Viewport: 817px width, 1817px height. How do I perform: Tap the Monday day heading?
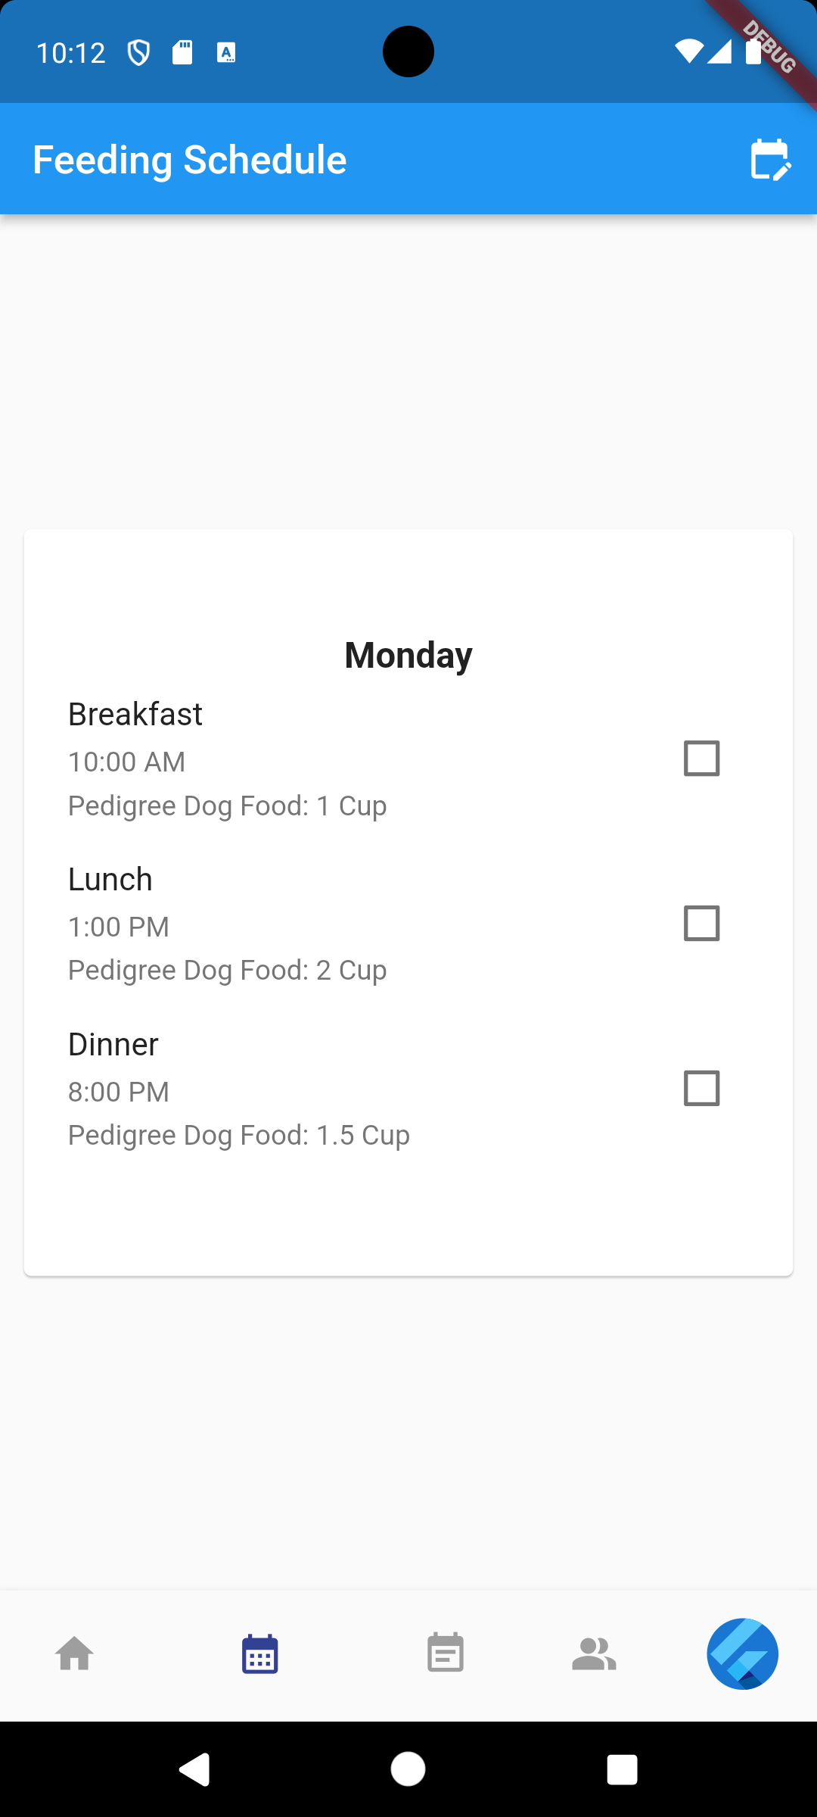[408, 656]
